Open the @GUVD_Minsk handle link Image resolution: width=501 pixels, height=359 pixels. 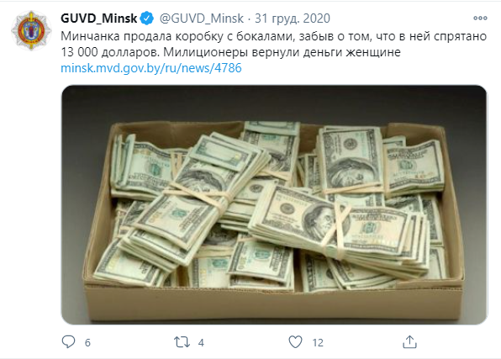click(202, 18)
